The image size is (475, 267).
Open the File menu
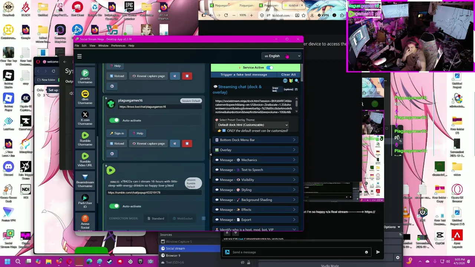77,46
